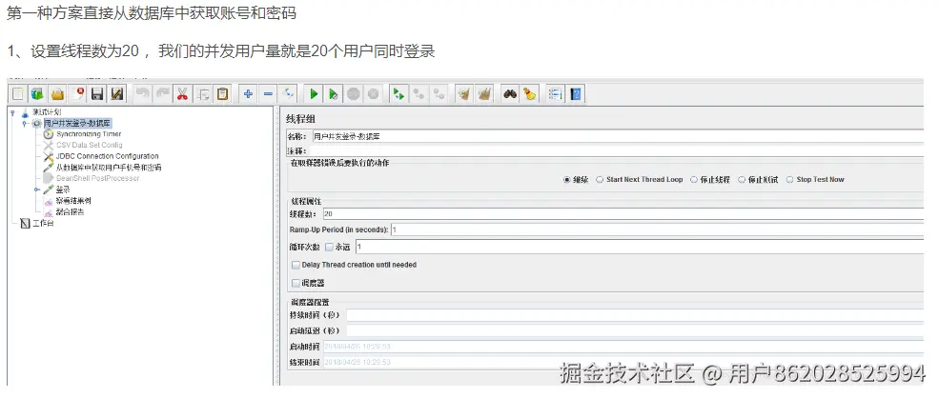Image resolution: width=939 pixels, height=399 pixels.
Task: Click the Cut scissors icon
Action: 183,94
